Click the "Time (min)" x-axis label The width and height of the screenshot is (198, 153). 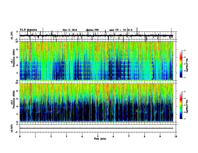point(100,139)
